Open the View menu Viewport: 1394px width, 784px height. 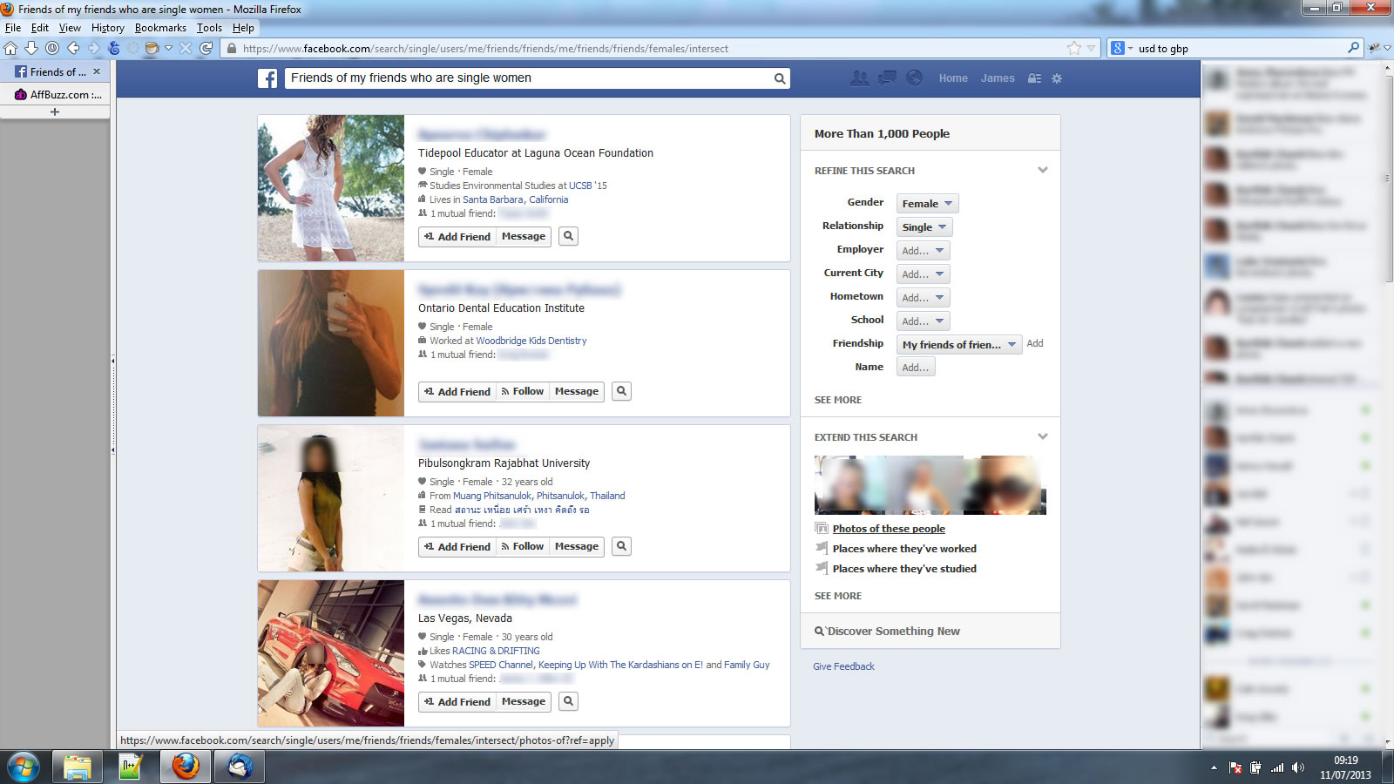(70, 28)
